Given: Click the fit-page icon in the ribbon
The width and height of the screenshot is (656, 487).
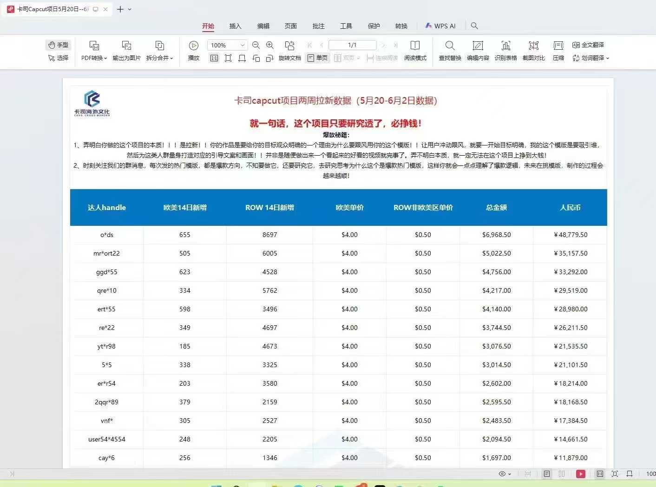Looking at the screenshot, I should point(228,58).
